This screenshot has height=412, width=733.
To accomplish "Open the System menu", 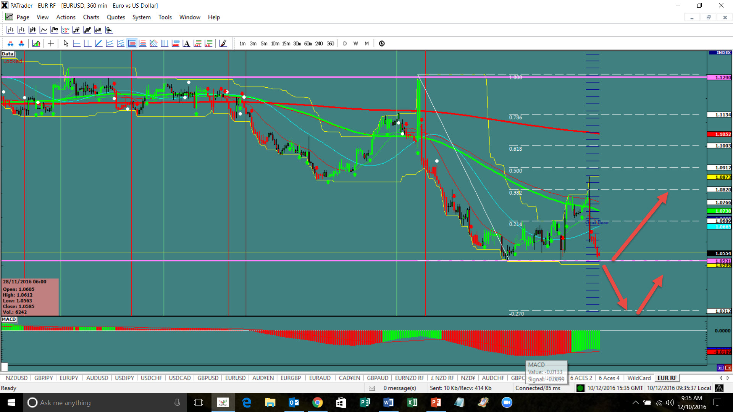I will (x=142, y=17).
